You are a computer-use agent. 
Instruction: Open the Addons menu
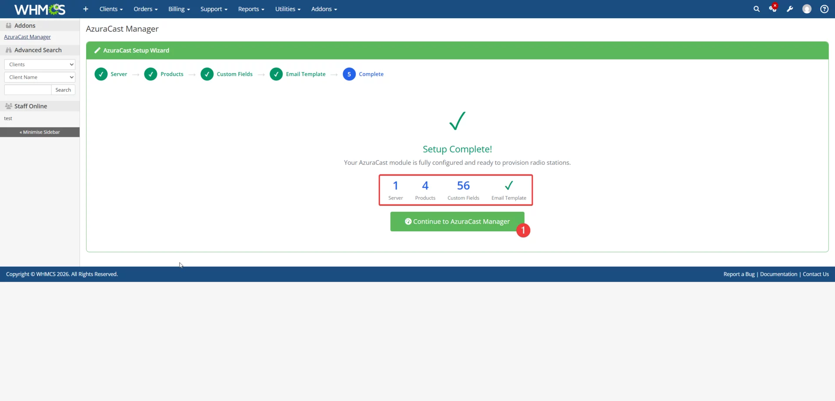[x=324, y=9]
